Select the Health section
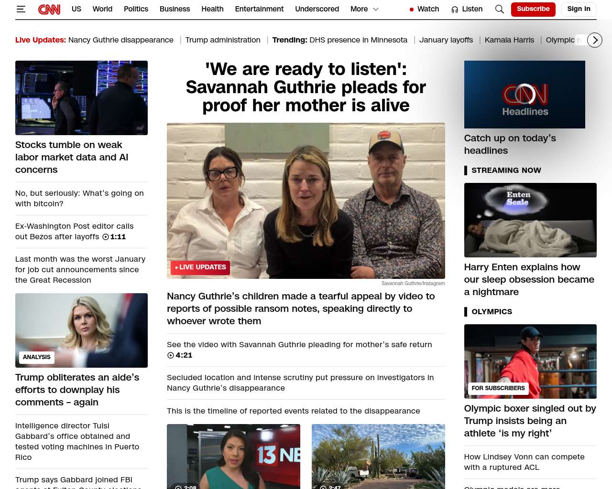The width and height of the screenshot is (612, 489). point(212,9)
